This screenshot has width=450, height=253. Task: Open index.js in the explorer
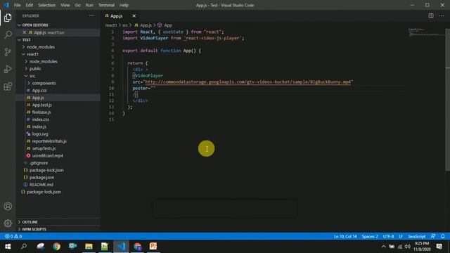pos(39,126)
